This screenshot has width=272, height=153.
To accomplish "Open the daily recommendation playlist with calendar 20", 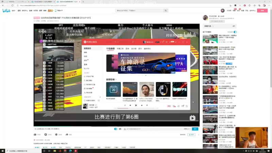I will 114,89.
